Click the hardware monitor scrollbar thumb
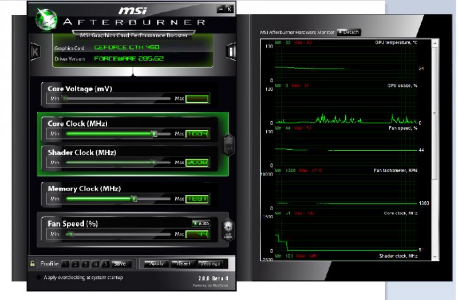The image size is (458, 300). point(435,113)
